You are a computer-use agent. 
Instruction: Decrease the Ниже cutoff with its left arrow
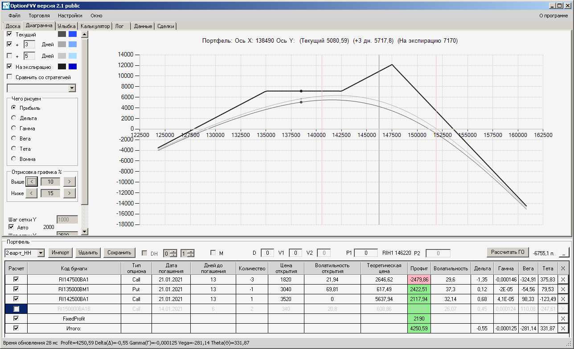(x=31, y=193)
